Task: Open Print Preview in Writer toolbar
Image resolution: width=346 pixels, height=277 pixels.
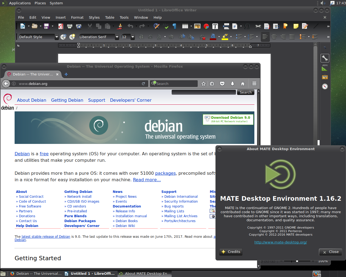Action: (x=79, y=26)
